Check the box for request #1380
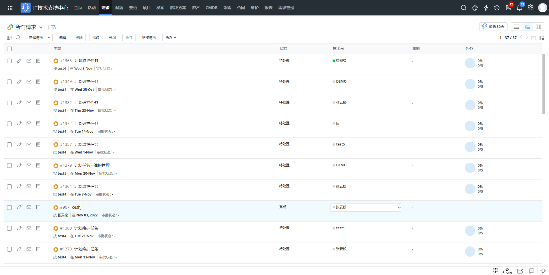Viewport: 549px width, 275px height. click(9, 228)
